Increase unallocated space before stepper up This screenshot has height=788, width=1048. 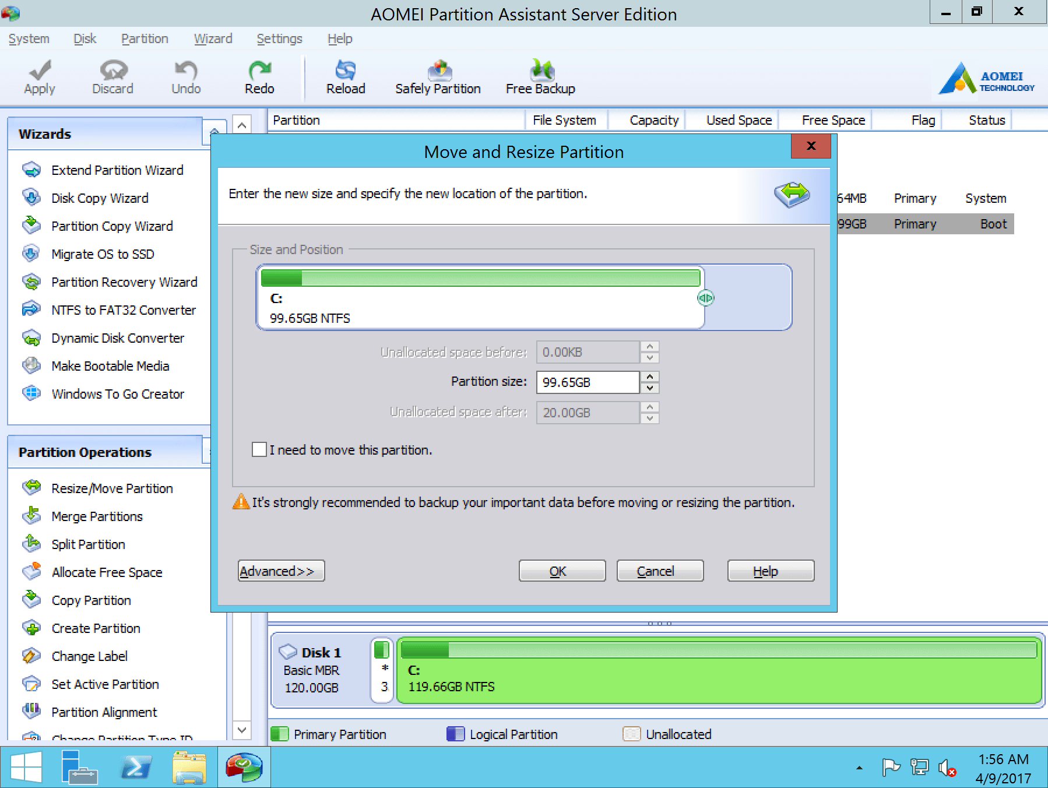(650, 346)
